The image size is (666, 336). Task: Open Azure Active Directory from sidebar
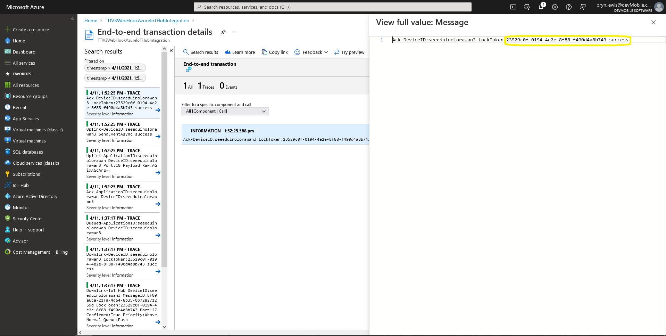click(35, 196)
